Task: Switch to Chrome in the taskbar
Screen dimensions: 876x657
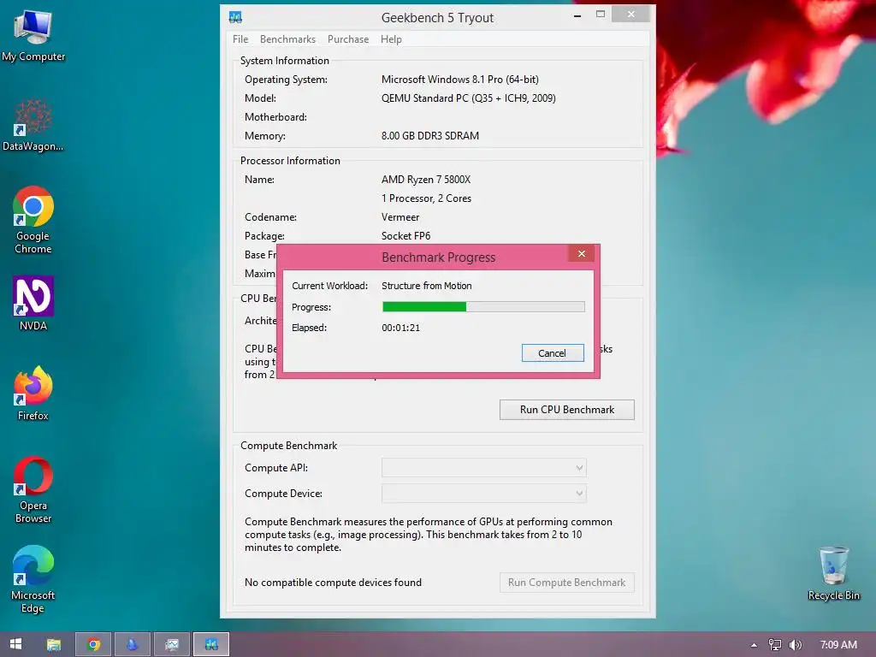Action: 93,645
